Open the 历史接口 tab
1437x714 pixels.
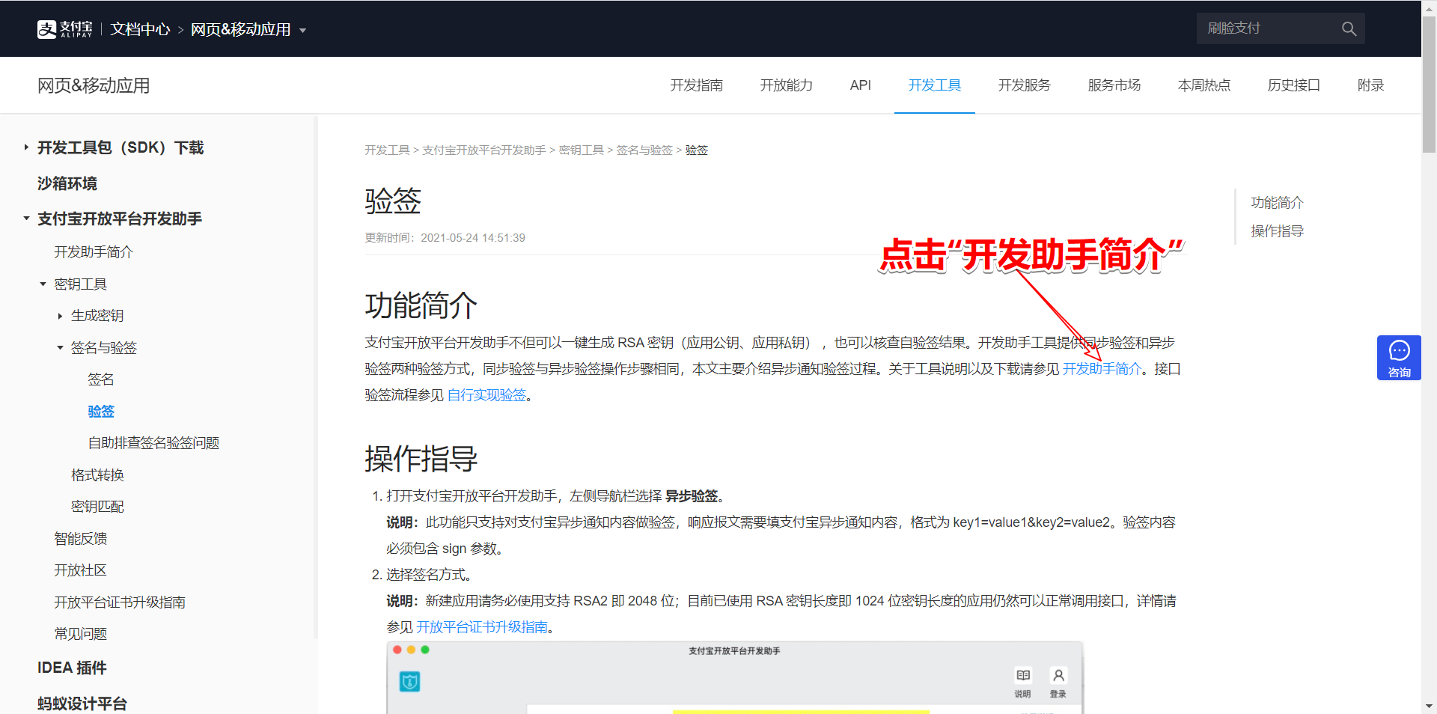pos(1293,85)
